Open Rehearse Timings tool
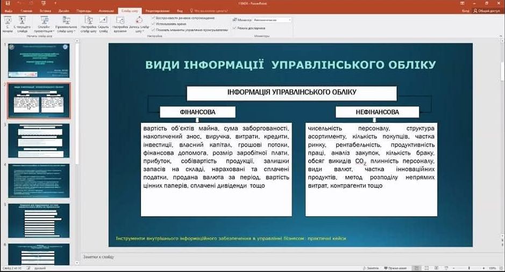Screen dimensions: 505x272 [122, 23]
